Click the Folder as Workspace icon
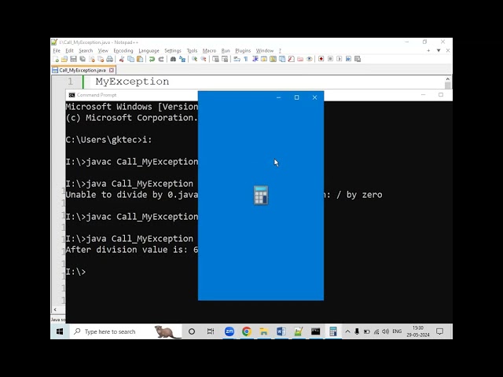Image resolution: width=503 pixels, height=377 pixels. [300, 59]
